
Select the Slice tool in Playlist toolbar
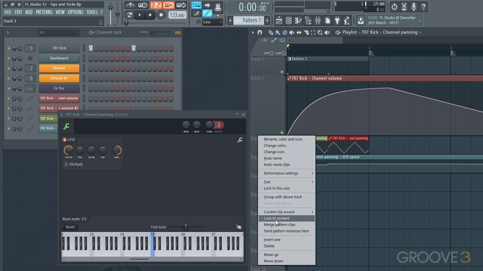click(306, 32)
